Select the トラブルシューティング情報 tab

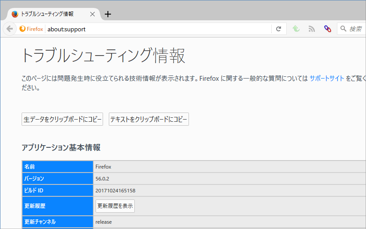coord(54,14)
